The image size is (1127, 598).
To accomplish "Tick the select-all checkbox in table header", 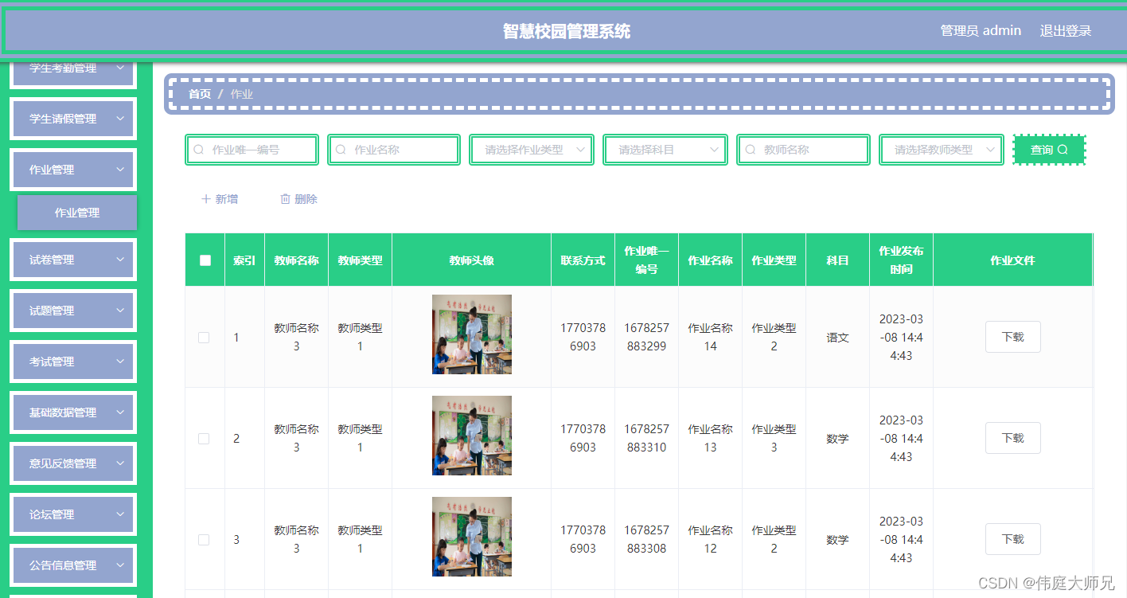I will 205,260.
